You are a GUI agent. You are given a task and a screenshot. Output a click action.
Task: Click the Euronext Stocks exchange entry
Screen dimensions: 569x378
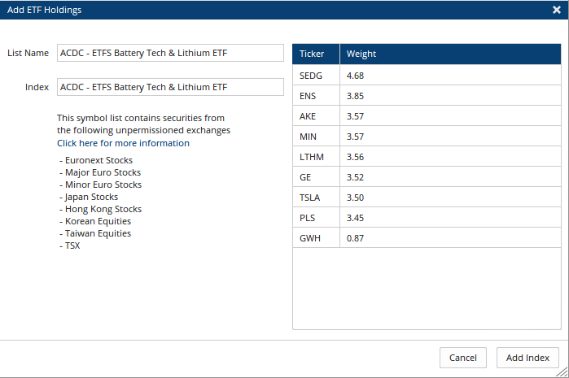(96, 160)
